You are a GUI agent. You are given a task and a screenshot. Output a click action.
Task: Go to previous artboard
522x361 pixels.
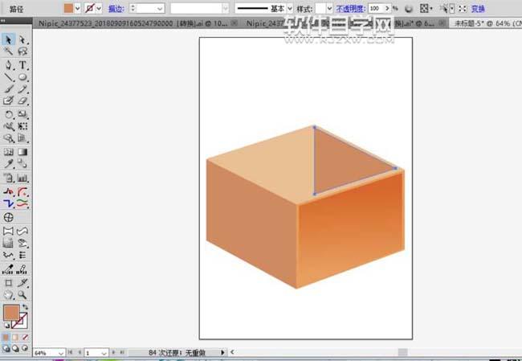80,352
